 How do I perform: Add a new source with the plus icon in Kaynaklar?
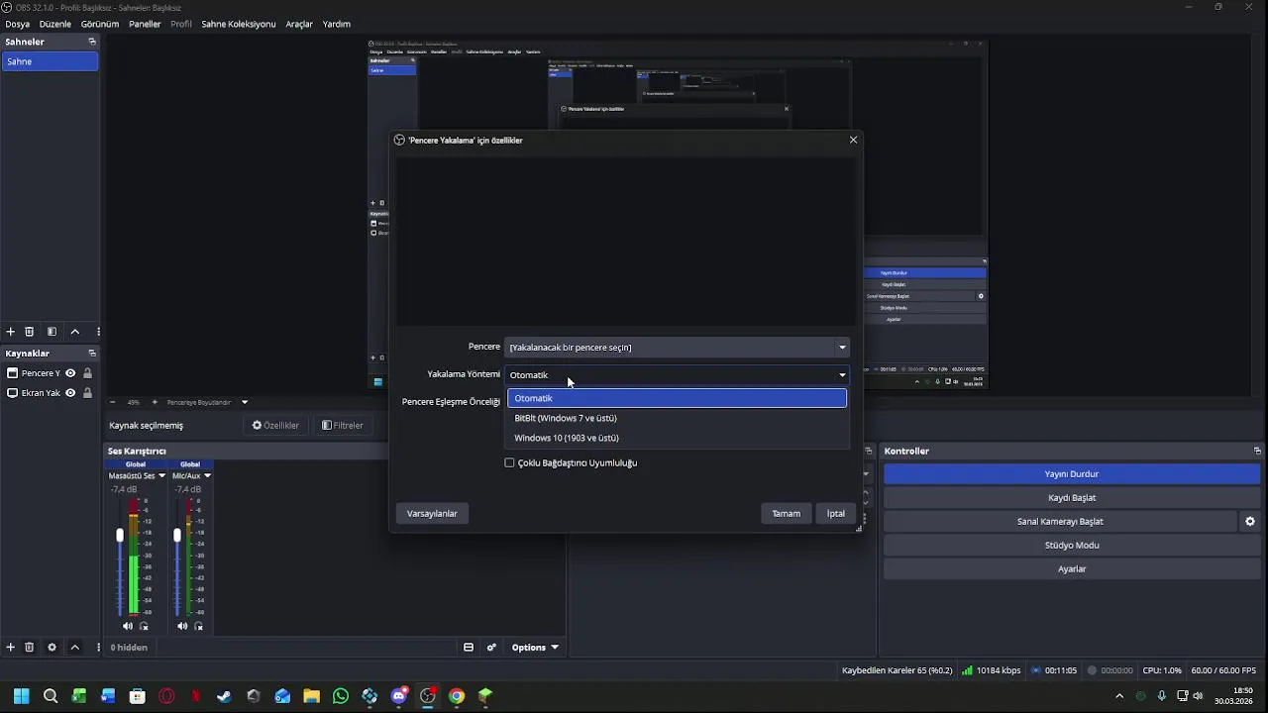pyautogui.click(x=11, y=648)
